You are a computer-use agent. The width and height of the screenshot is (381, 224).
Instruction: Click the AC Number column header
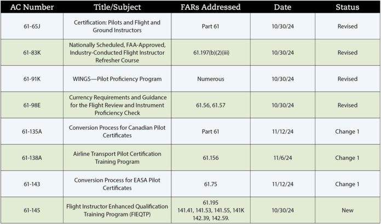pyautogui.click(x=32, y=7)
